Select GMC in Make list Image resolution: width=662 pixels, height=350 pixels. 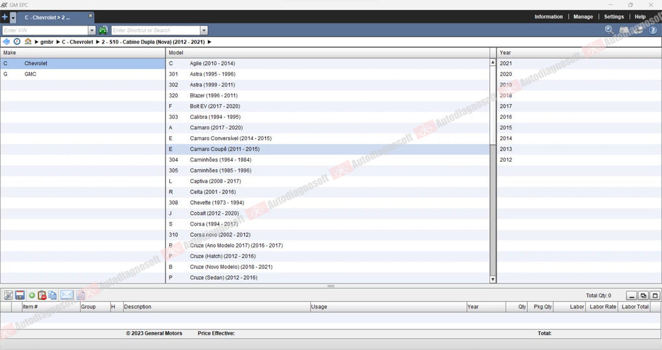pyautogui.click(x=83, y=74)
